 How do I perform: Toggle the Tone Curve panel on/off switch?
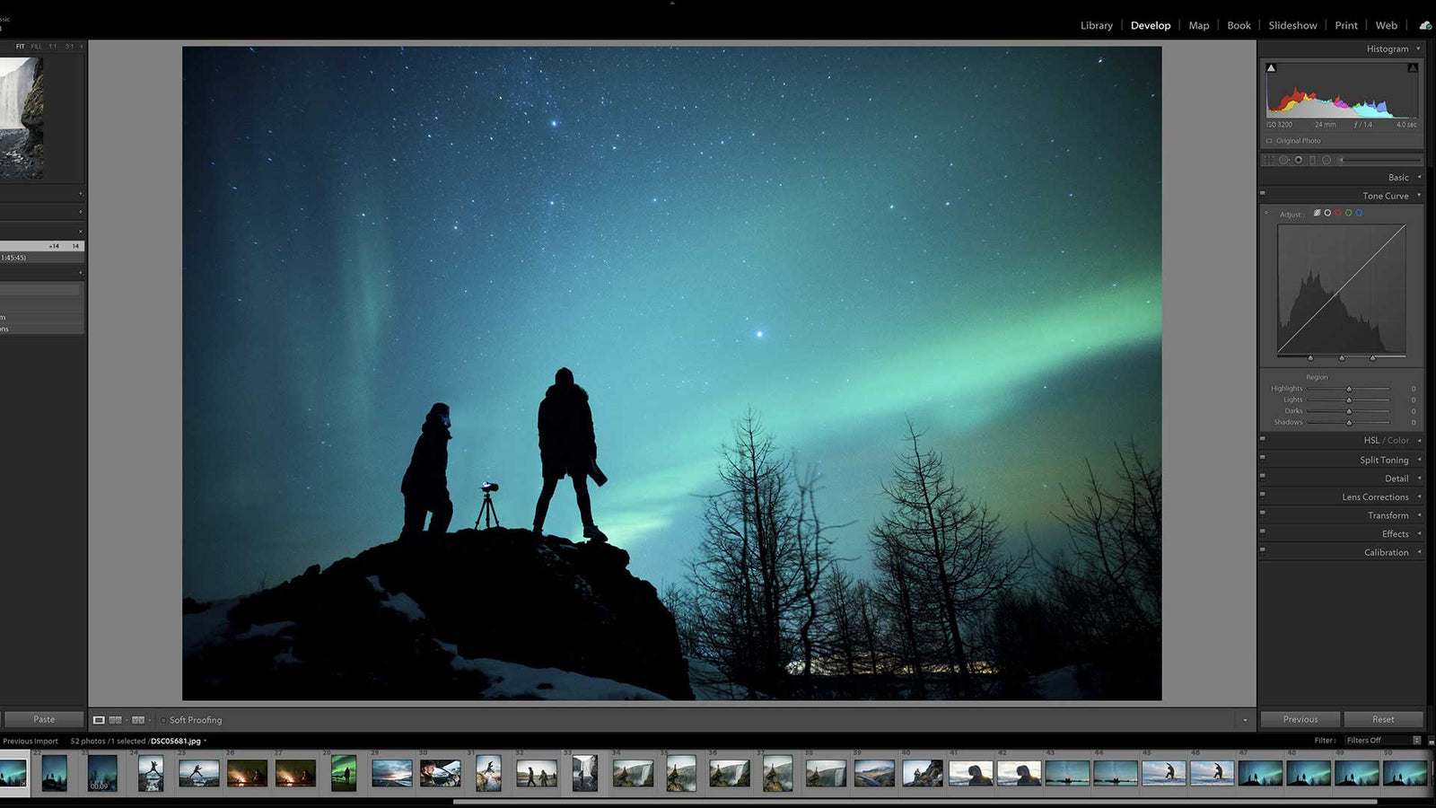[x=1264, y=193]
